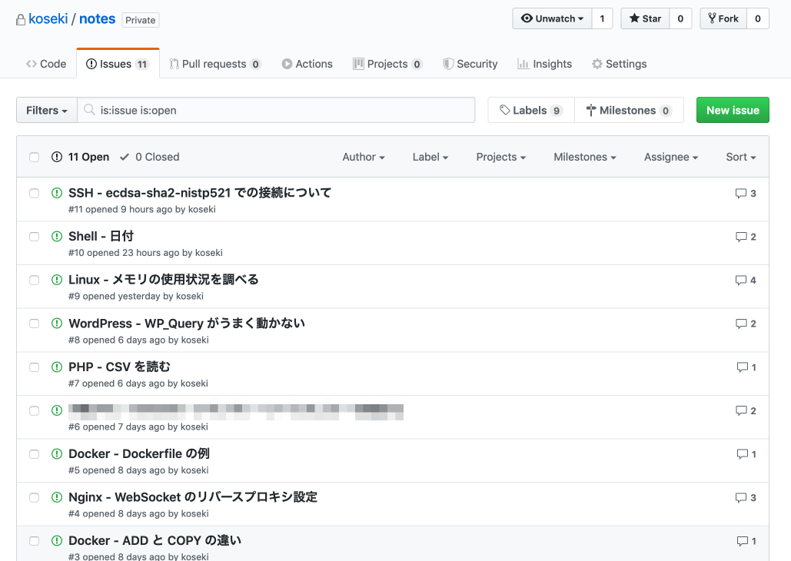Image resolution: width=791 pixels, height=561 pixels.
Task: Click the open-issue icon beside Nginx WebSocket issue
Action: 57,497
